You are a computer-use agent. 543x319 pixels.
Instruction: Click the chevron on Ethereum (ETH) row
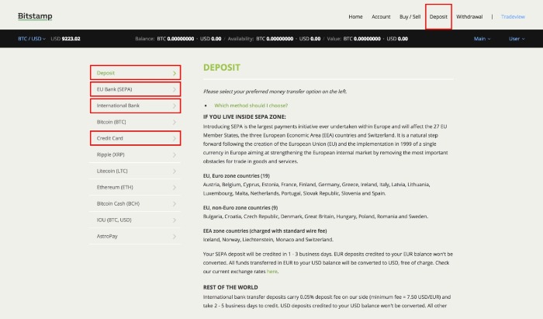(175, 187)
